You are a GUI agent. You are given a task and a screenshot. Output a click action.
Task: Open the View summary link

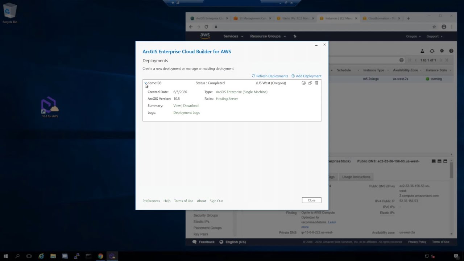177,105
